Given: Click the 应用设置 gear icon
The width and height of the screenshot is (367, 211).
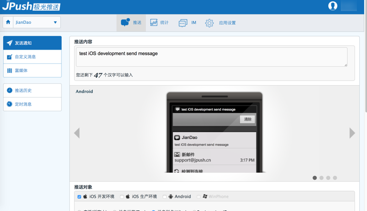Looking at the screenshot, I should (209, 23).
